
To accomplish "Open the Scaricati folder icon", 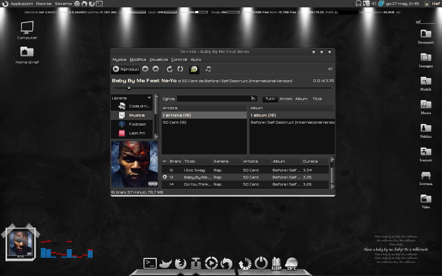I will [x=426, y=154].
